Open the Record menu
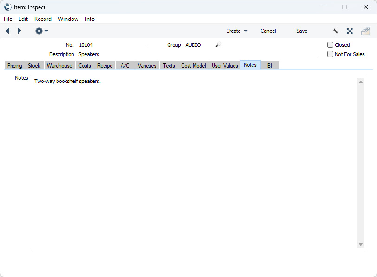 click(43, 19)
